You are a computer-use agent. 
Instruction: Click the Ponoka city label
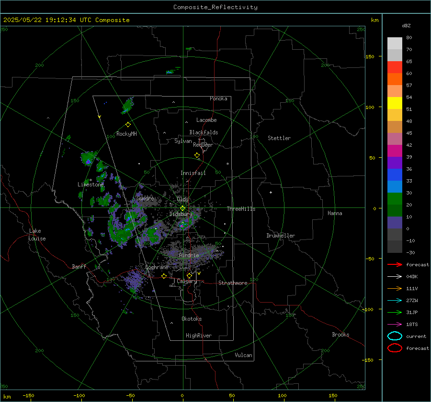tap(218, 98)
